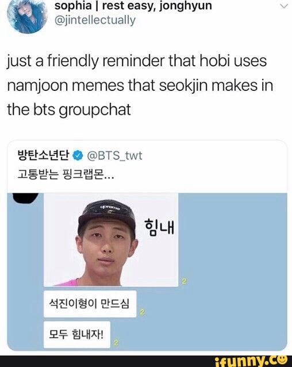Click the 힘내 text on the meme
The image size is (292, 367).
click(159, 227)
